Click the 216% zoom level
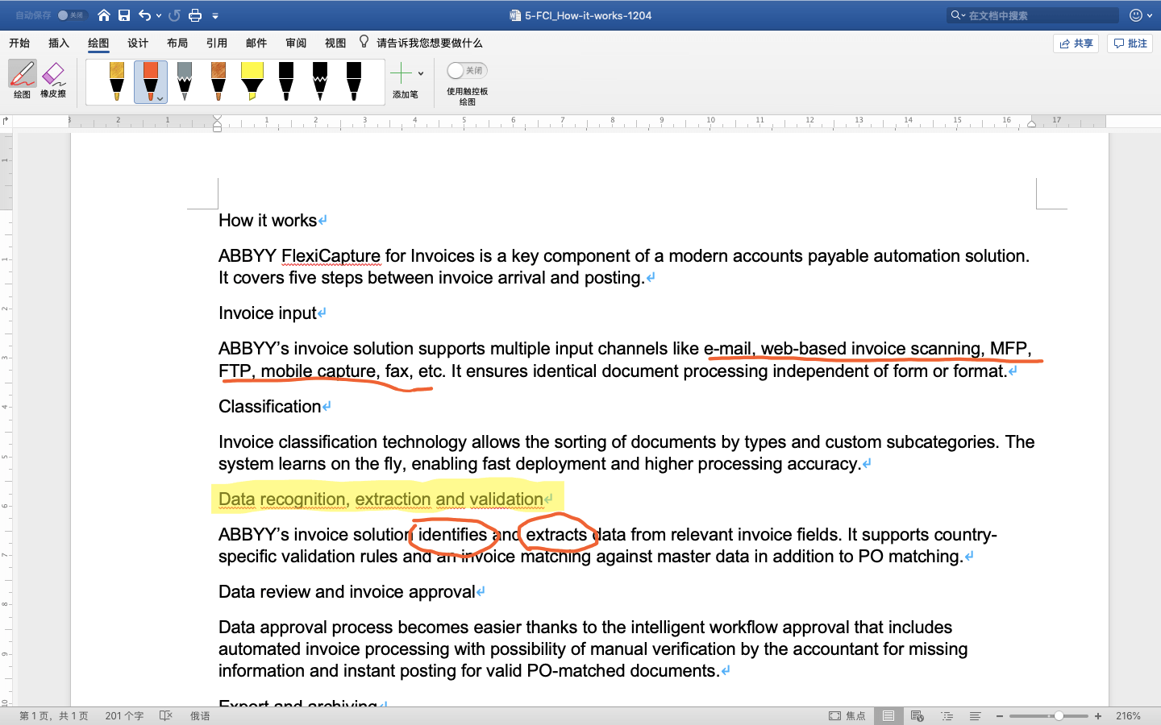Screen dimensions: 1161x725 1128,716
